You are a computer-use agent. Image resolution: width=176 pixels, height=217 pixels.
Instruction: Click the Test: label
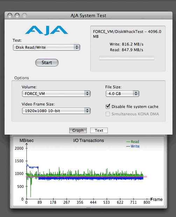tap(17, 40)
